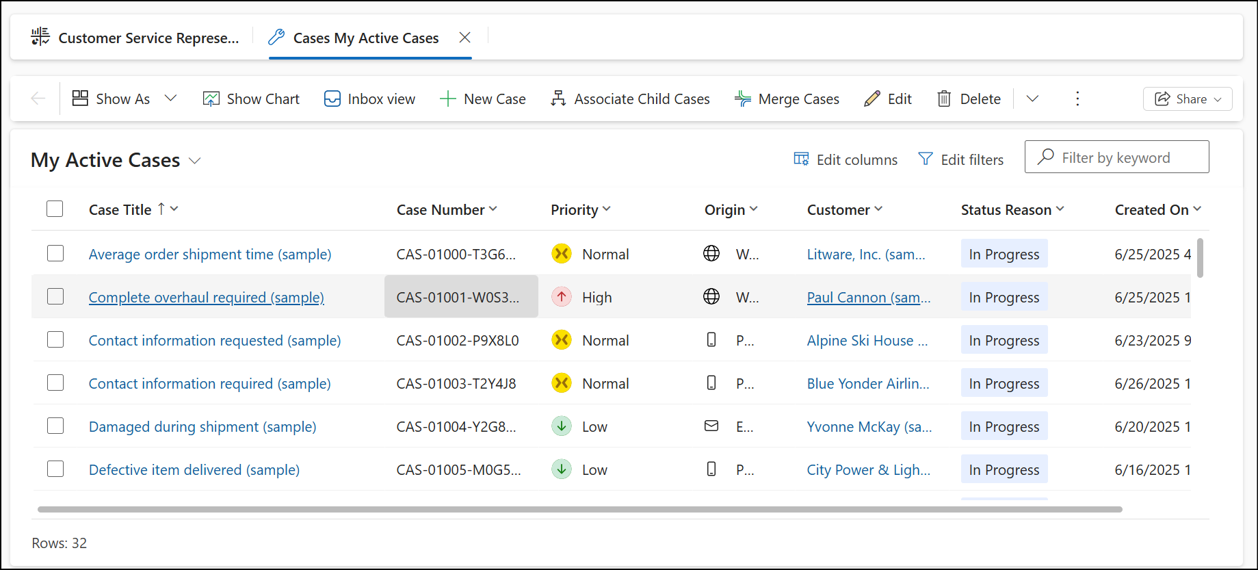
Task: Select Contact information requested row checkbox
Action: 55,339
